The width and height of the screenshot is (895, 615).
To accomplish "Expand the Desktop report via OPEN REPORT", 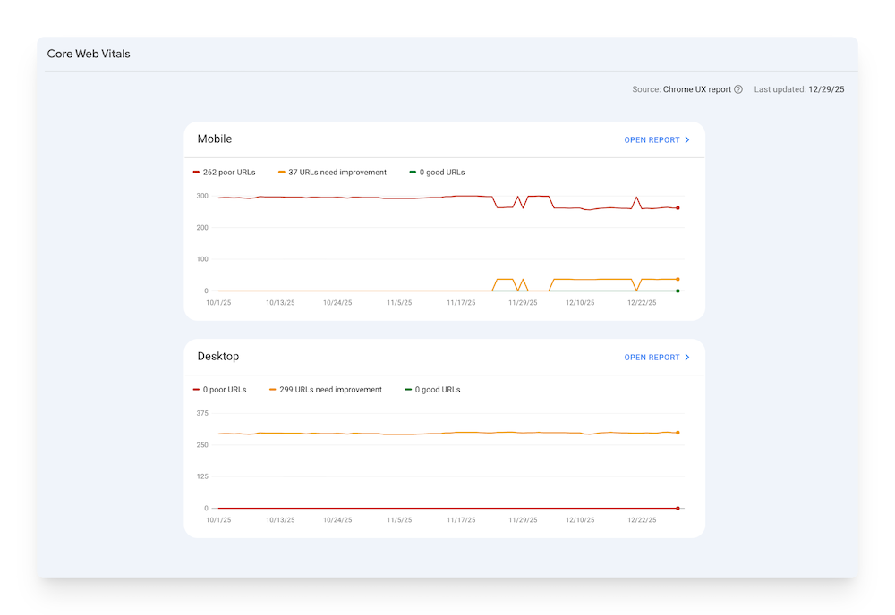I will (x=652, y=357).
